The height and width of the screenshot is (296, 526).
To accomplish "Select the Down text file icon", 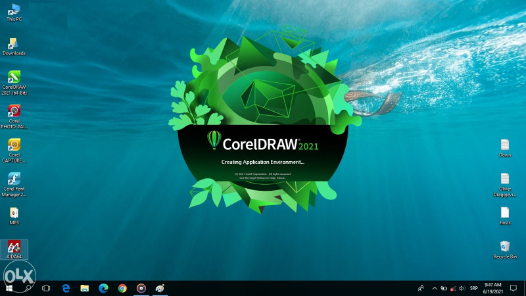I will [x=505, y=148].
